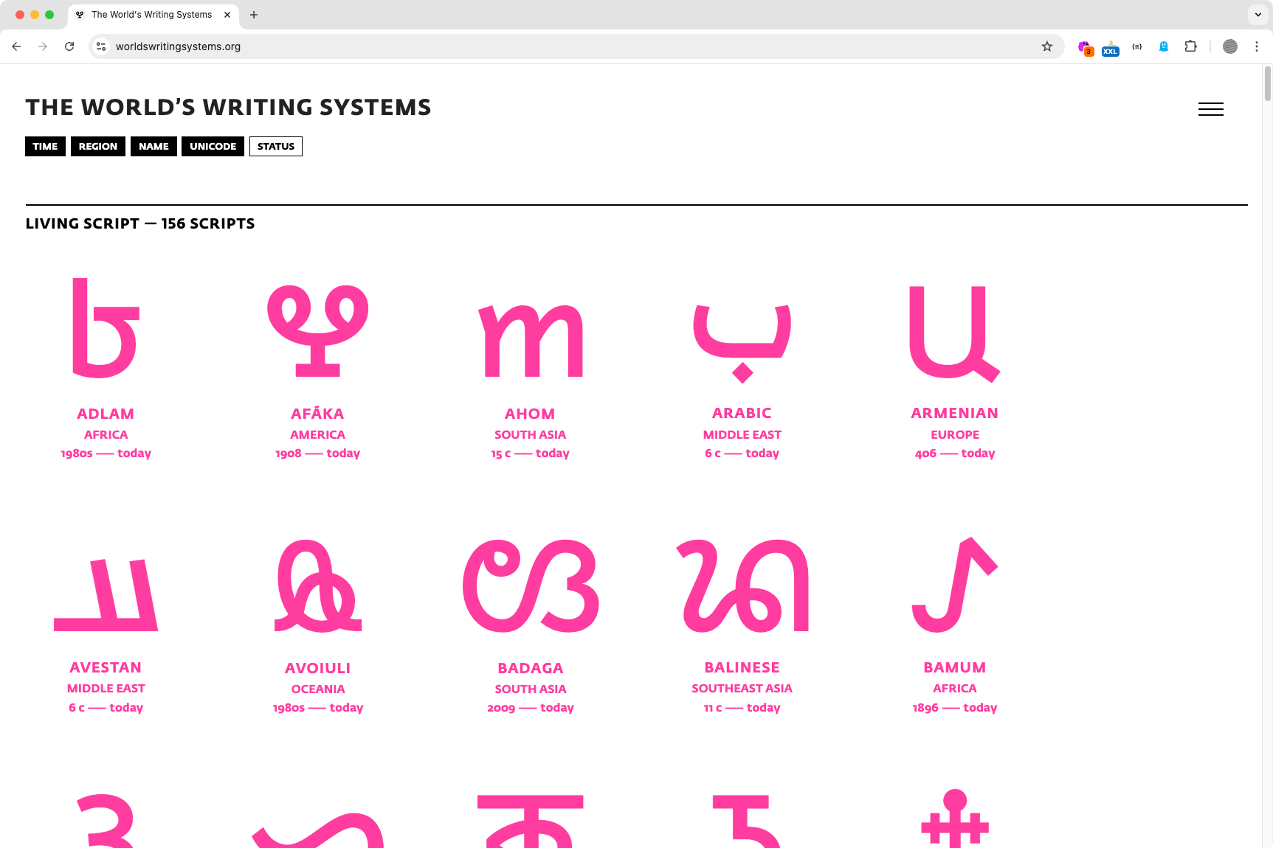Sort scripts by NAME
This screenshot has width=1273, height=848.
tap(153, 146)
